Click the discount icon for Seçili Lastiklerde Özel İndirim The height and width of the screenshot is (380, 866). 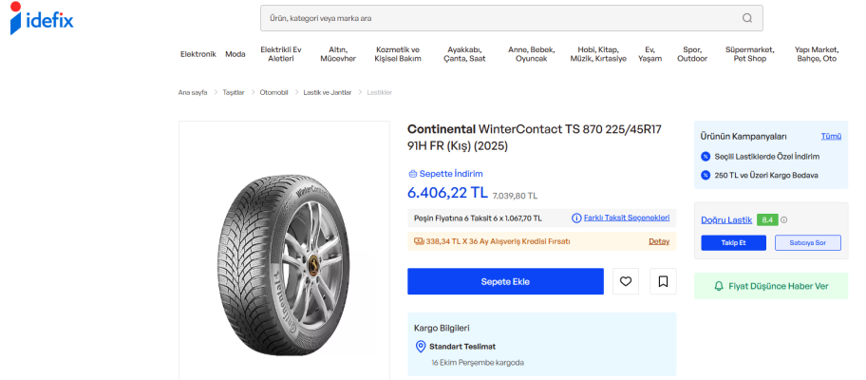(706, 156)
